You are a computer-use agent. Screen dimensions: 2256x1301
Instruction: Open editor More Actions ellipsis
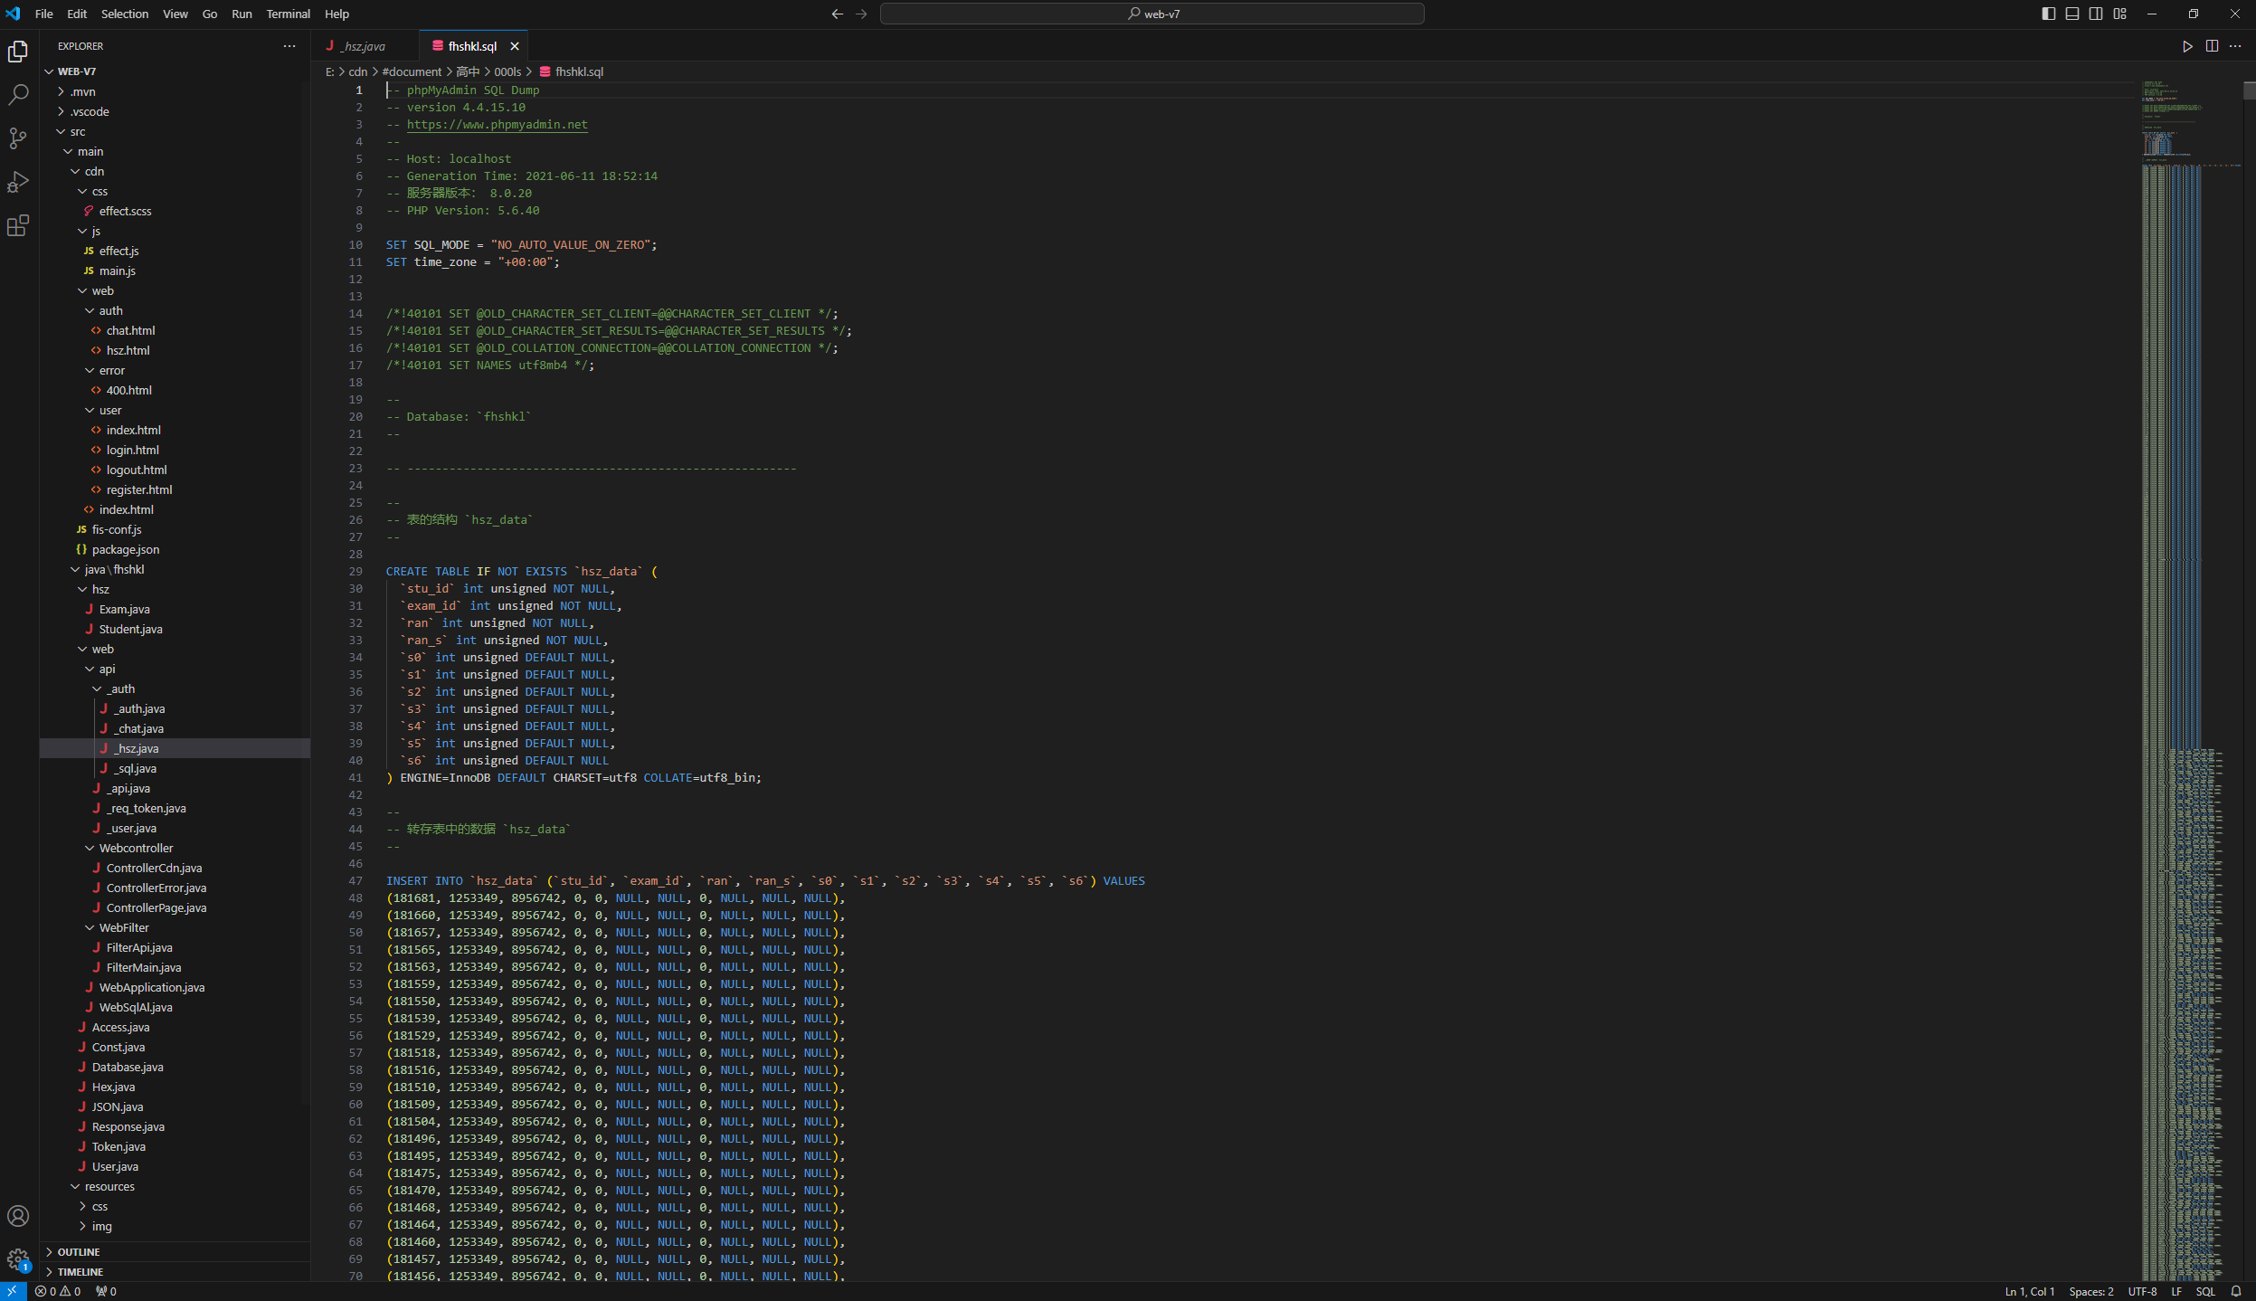point(2235,46)
